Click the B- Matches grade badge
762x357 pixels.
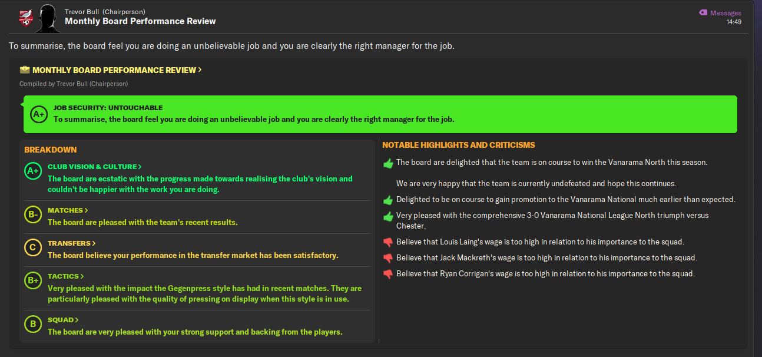33,215
